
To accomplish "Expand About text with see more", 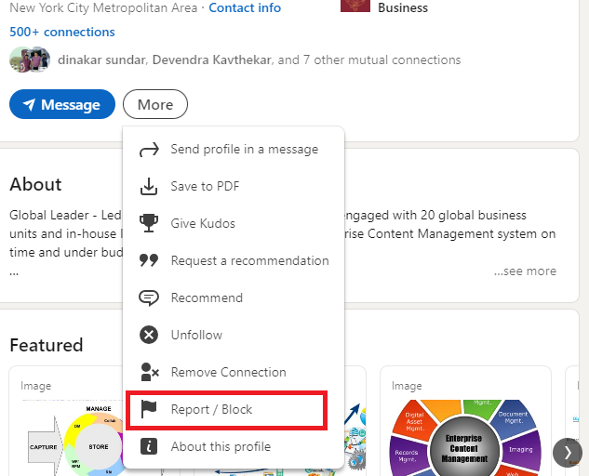I will click(x=525, y=271).
